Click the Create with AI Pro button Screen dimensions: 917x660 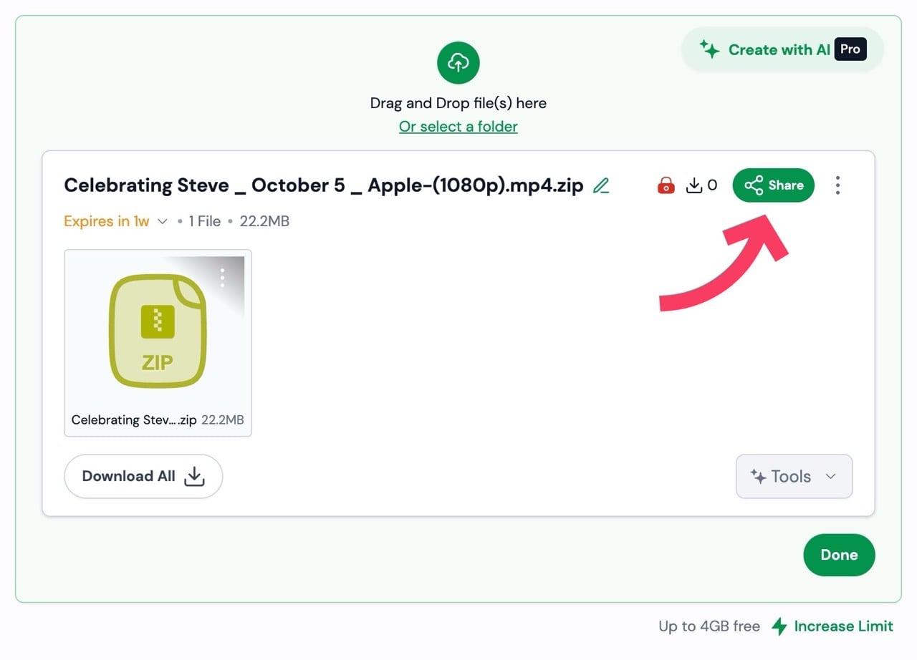click(781, 49)
